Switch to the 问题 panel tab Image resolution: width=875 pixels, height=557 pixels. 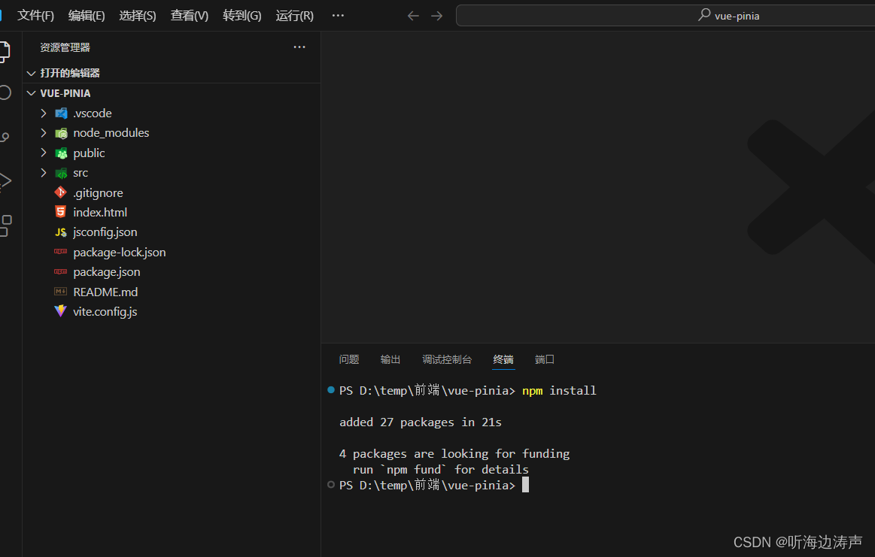tap(349, 359)
